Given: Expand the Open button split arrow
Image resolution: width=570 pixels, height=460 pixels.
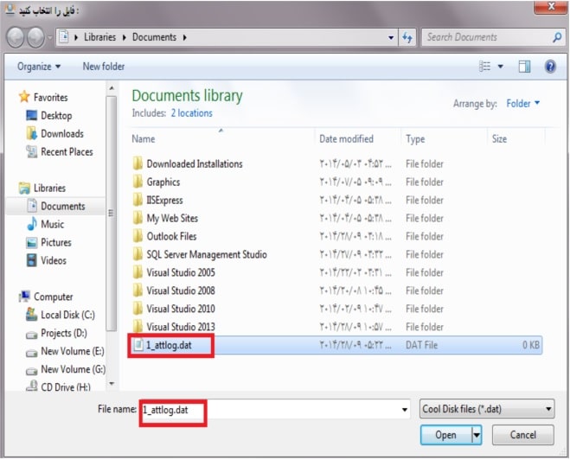Looking at the screenshot, I should 477,434.
